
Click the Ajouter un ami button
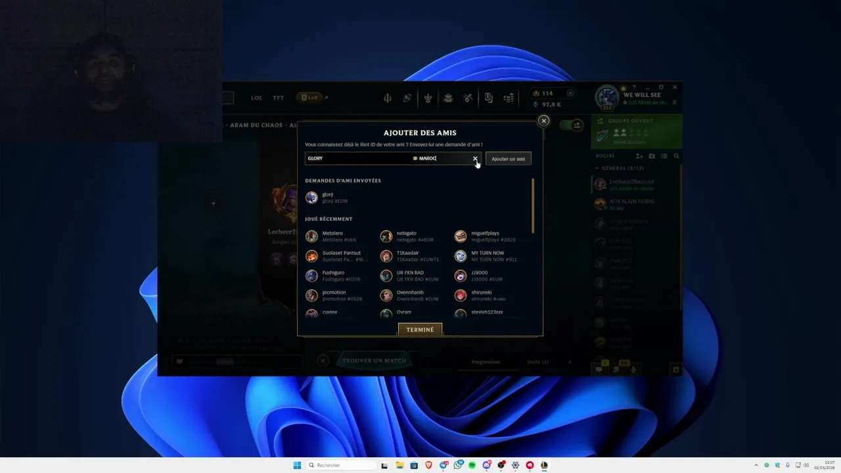[508, 158]
